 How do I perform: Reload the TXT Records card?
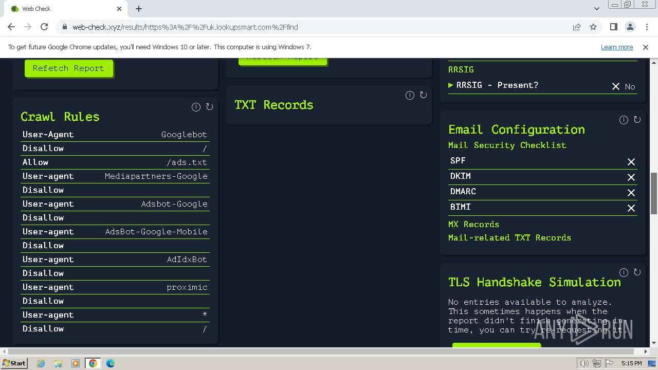[x=423, y=95]
